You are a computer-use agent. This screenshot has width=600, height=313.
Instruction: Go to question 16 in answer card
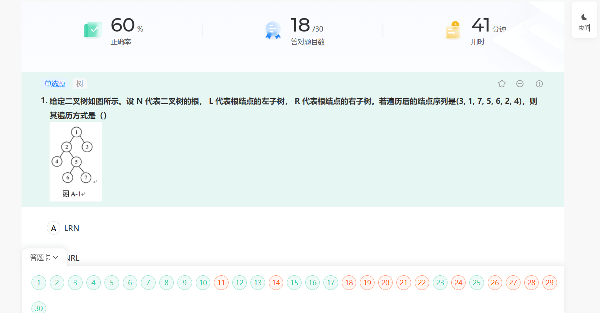click(312, 283)
